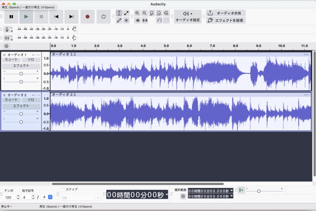
Task: Open オーディオ 1 track menu dots
Action: tap(38, 55)
